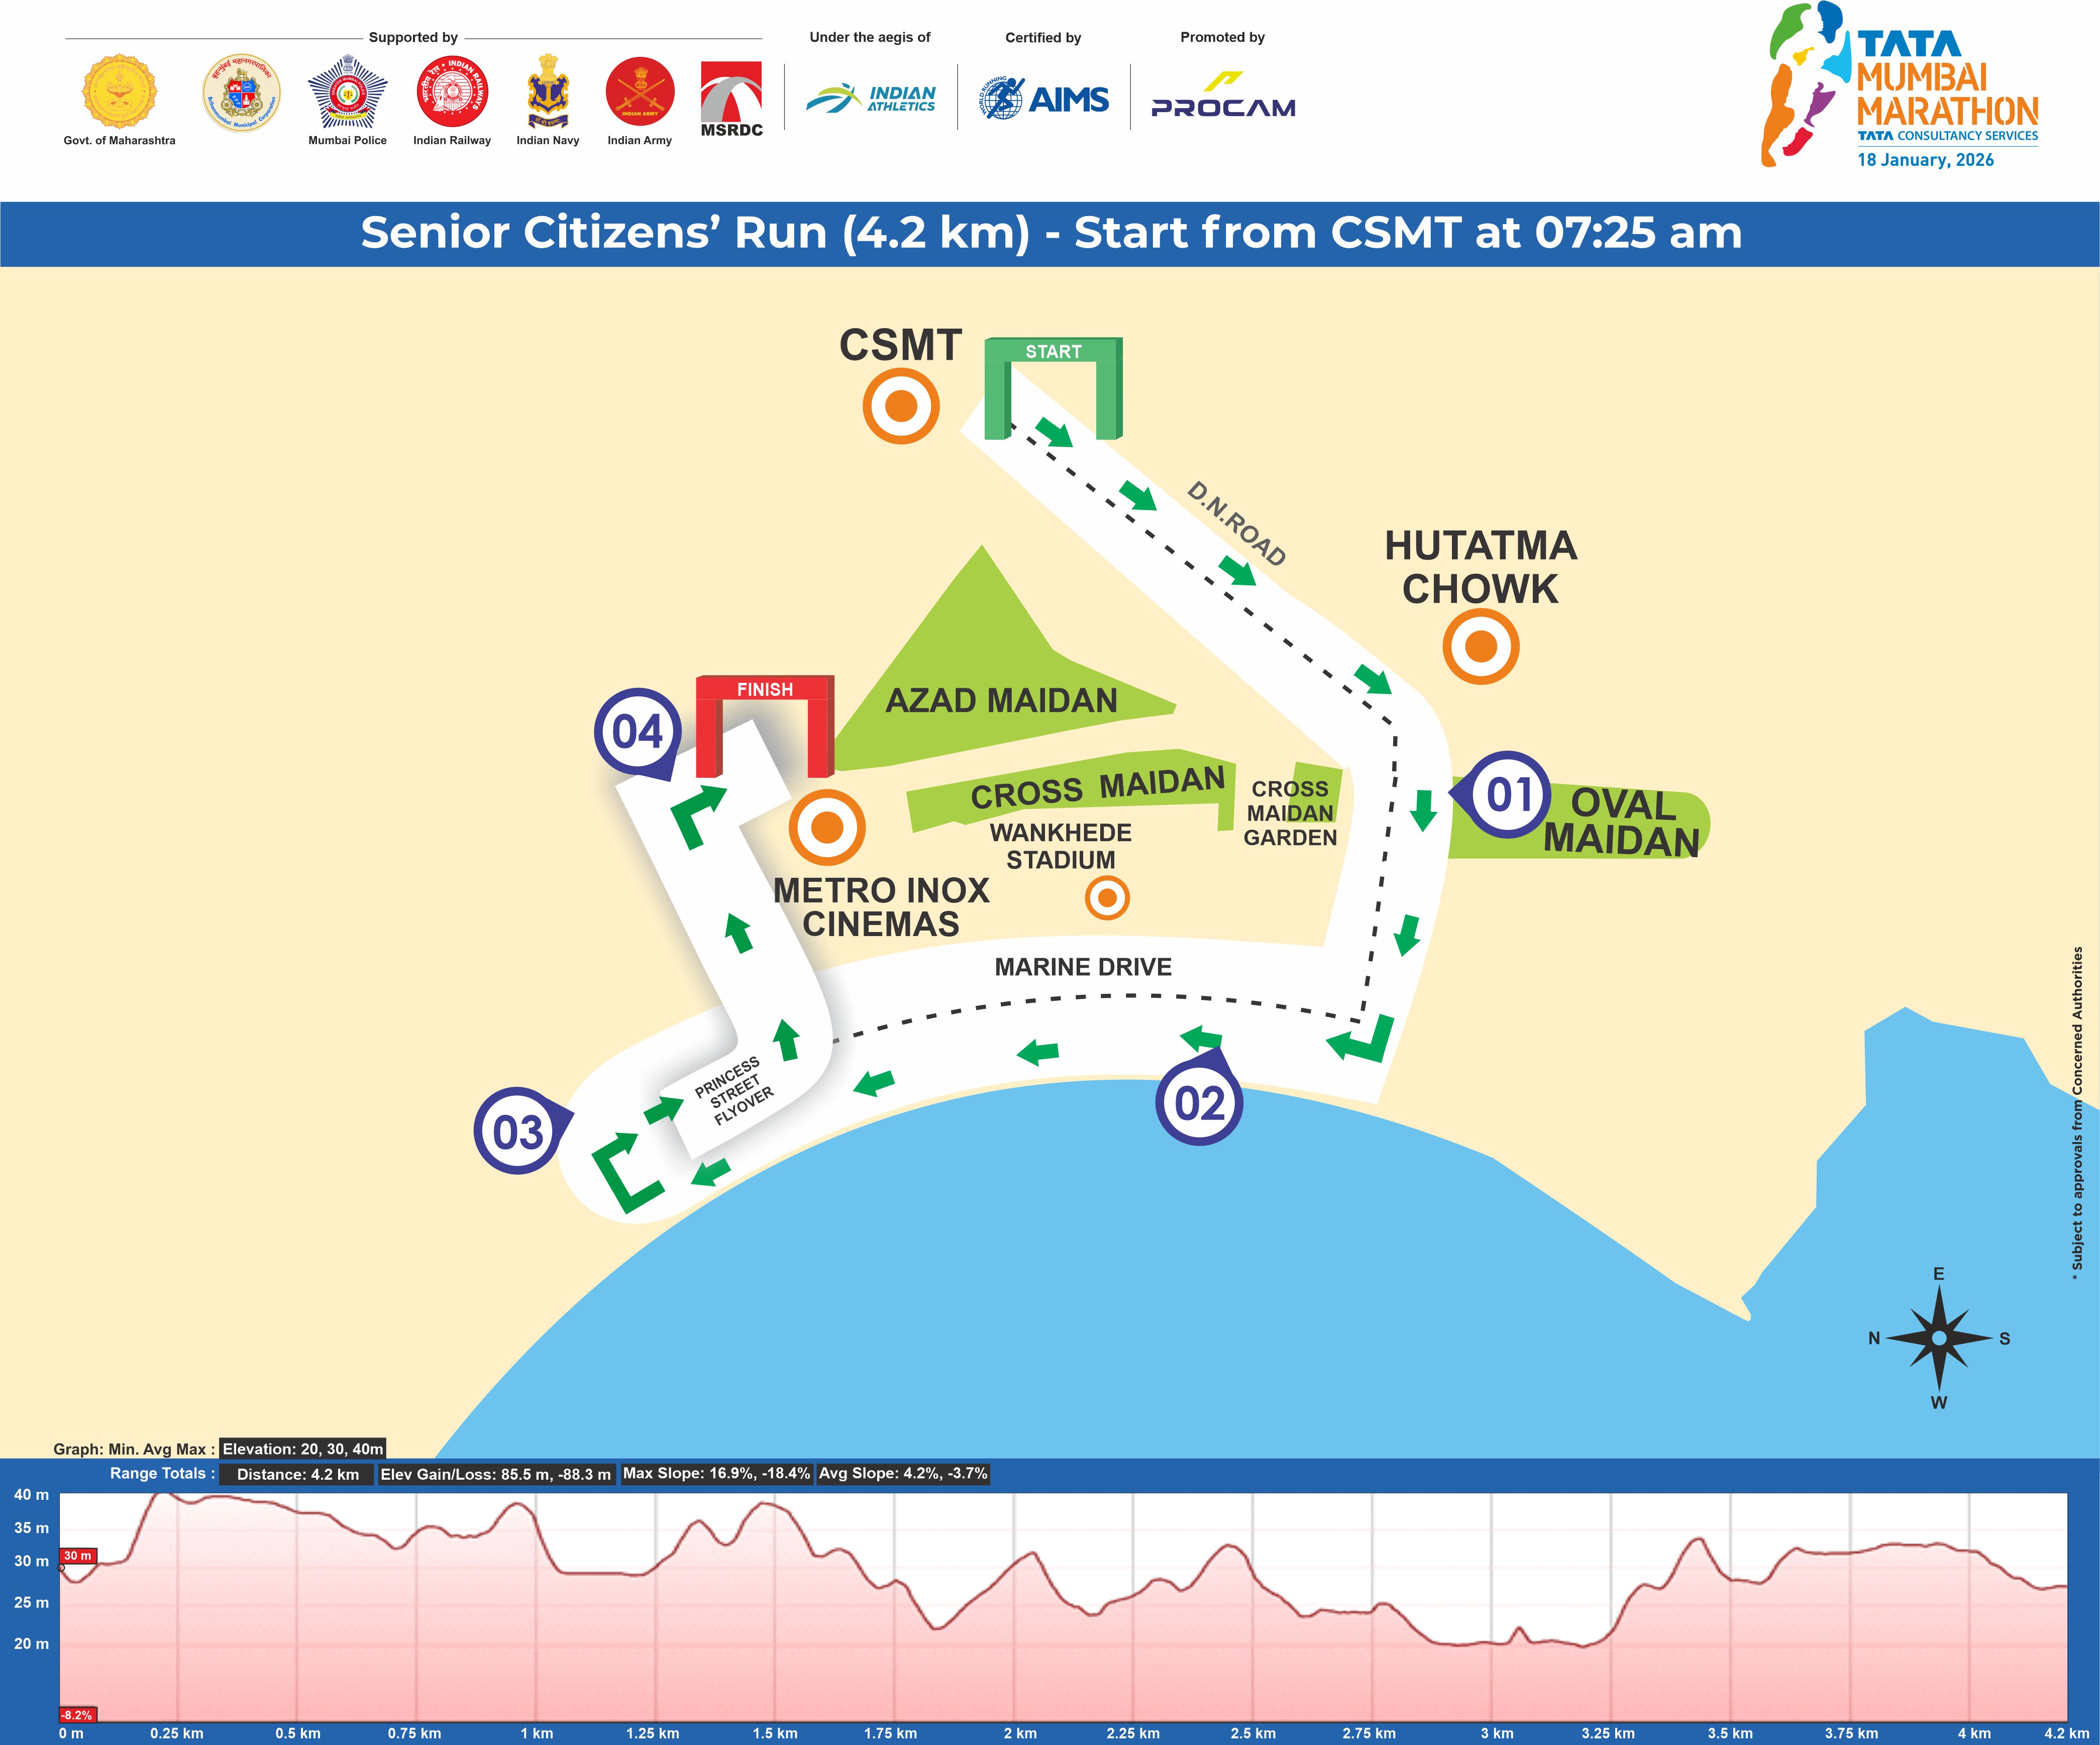Click the Senior Citizens' Run title banner
The image size is (2100, 1745).
click(1050, 233)
